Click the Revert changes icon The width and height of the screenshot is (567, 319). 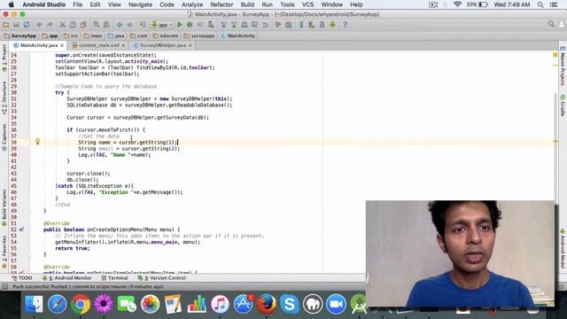click(265, 25)
